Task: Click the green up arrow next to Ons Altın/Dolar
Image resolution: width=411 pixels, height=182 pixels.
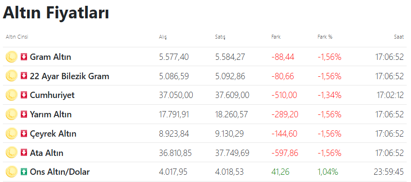Action: [24, 172]
